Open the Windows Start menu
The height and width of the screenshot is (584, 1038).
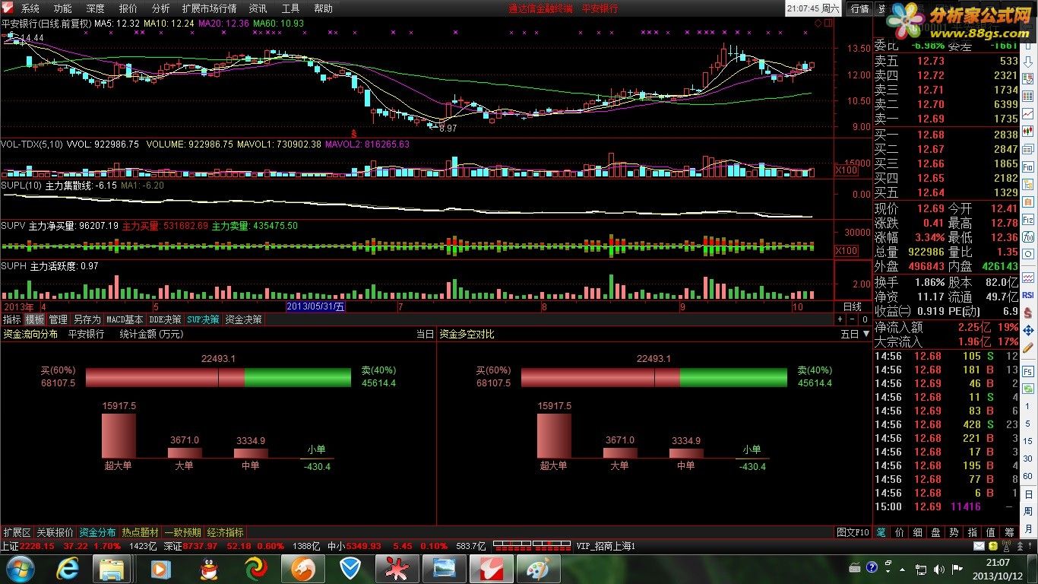20,569
